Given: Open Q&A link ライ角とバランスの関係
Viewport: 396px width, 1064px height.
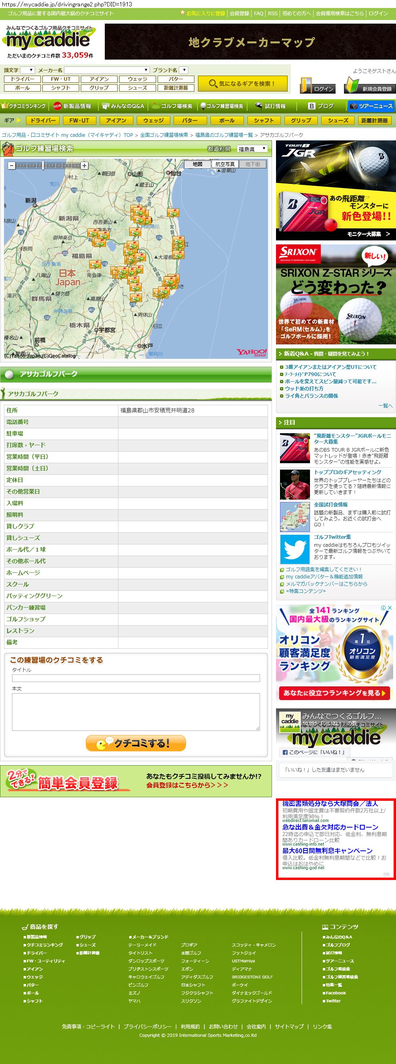Looking at the screenshot, I should tap(311, 396).
